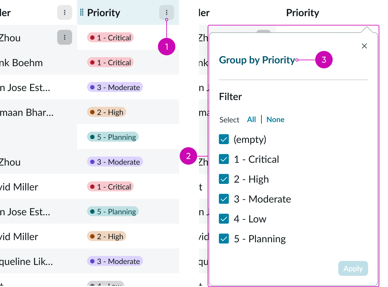Image resolution: width=388 pixels, height=287 pixels.
Task: Select All filter values
Action: click(x=252, y=120)
